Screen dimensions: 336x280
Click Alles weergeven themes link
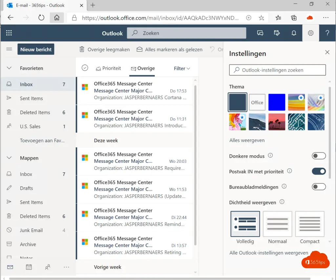click(x=247, y=140)
